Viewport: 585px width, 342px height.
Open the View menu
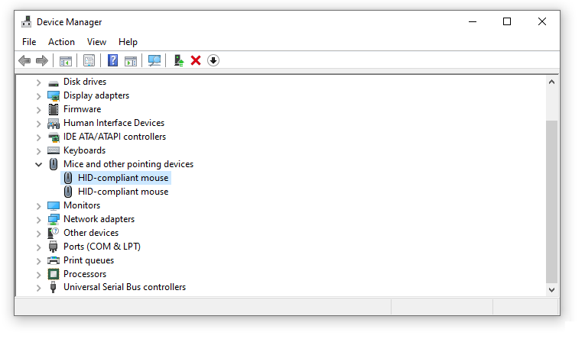96,42
